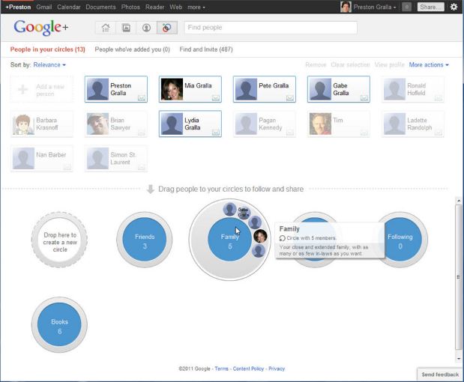
Task: Open the settings gear icon
Action: tap(454, 7)
